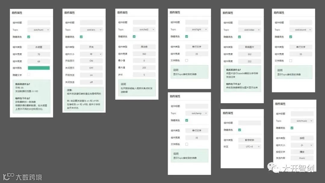Edit 组件宽度 35 in siot/temp panel
Viewport: 325px width, 183px height.
point(197,138)
